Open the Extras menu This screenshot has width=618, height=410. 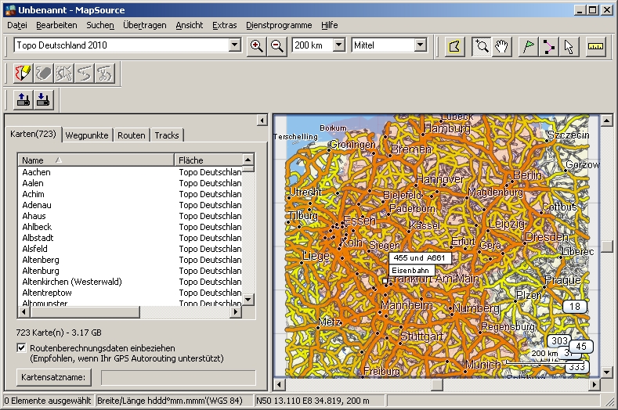click(x=224, y=25)
